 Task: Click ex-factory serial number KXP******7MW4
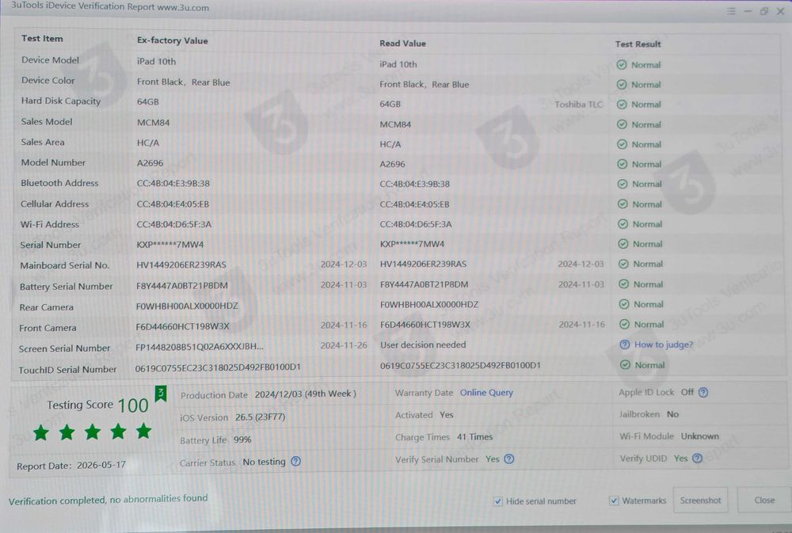170,245
